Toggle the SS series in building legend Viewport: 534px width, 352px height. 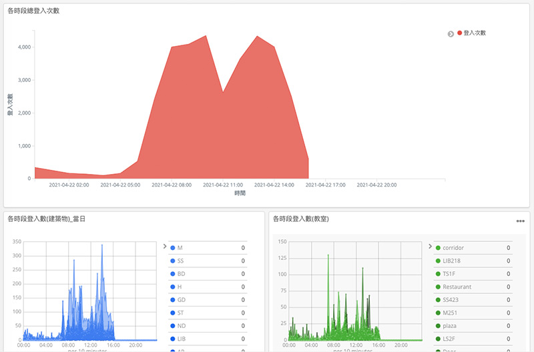click(x=181, y=261)
